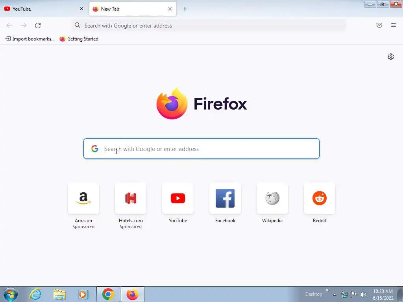Click the back navigation arrow
The width and height of the screenshot is (403, 302).
(x=9, y=26)
